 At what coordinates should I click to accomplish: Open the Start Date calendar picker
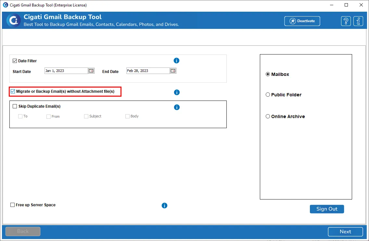click(91, 71)
